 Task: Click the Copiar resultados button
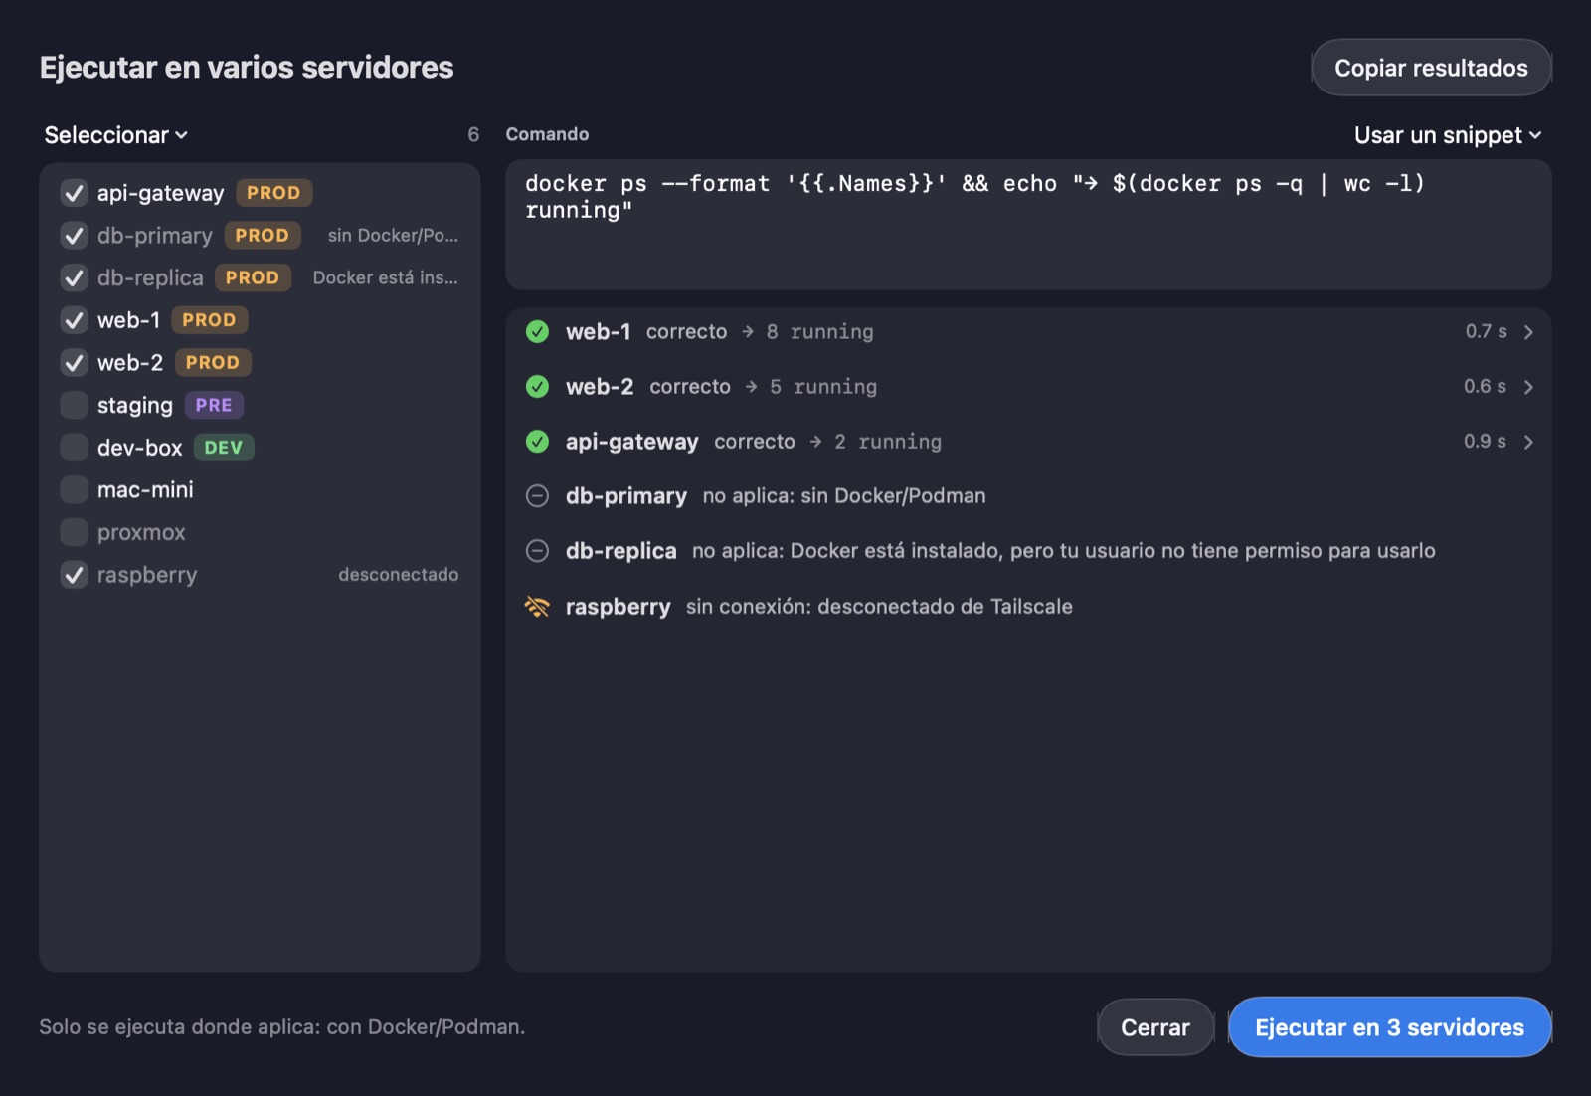pyautogui.click(x=1431, y=68)
